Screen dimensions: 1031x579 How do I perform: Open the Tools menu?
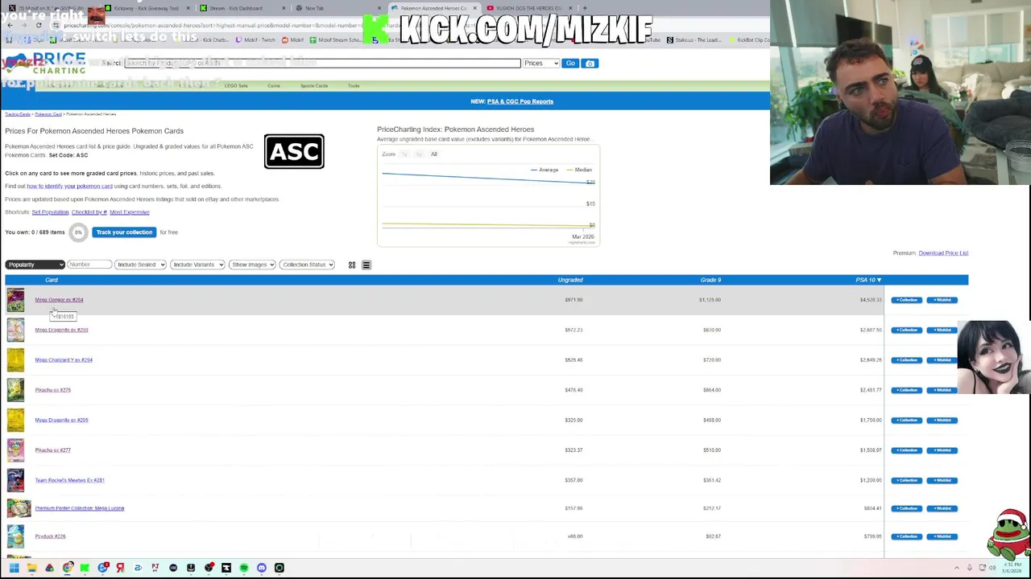click(x=354, y=86)
